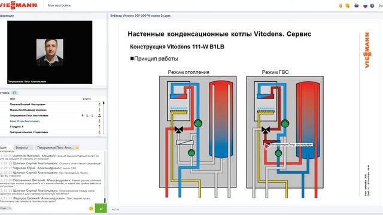Open the emoji picker next to send
383x215 pixels.
tap(91, 208)
